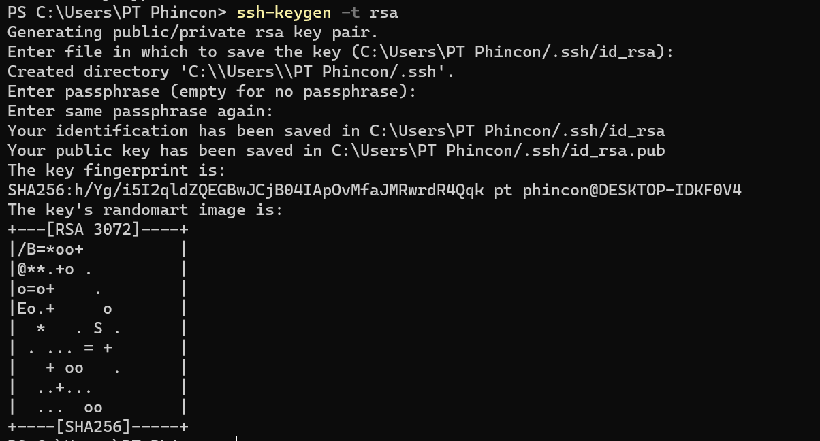
Task: Click the "Enter same passphrase again:" line
Action: click(140, 111)
